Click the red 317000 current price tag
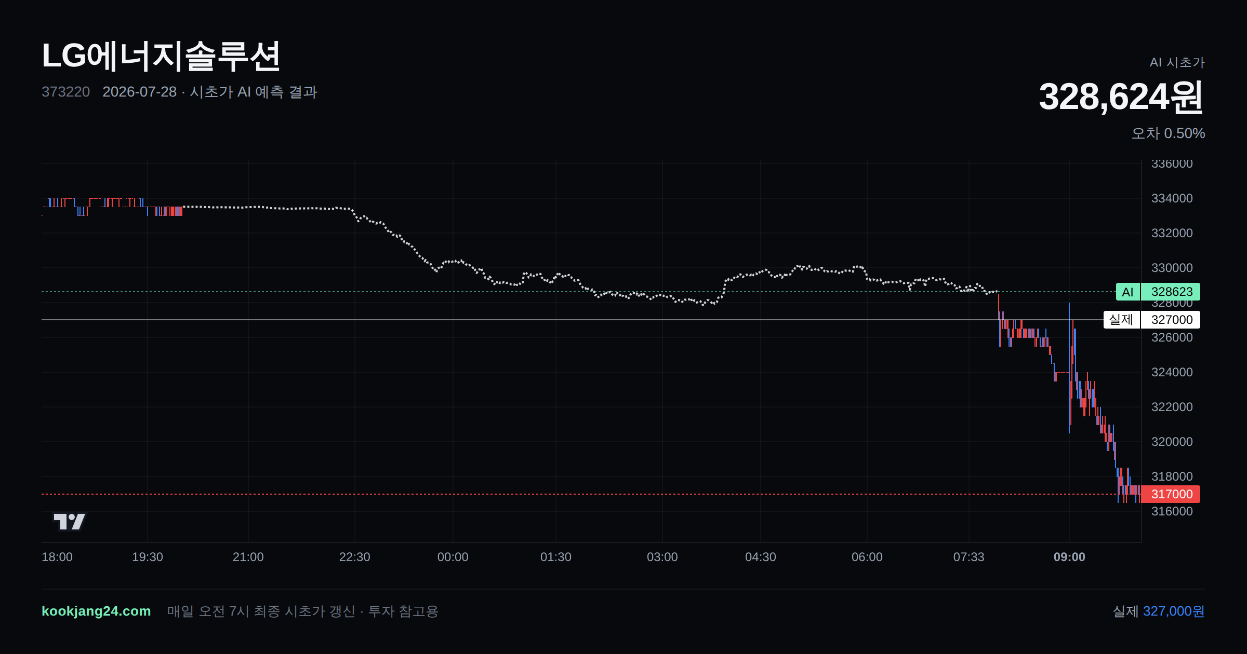The image size is (1247, 654). coord(1171,494)
